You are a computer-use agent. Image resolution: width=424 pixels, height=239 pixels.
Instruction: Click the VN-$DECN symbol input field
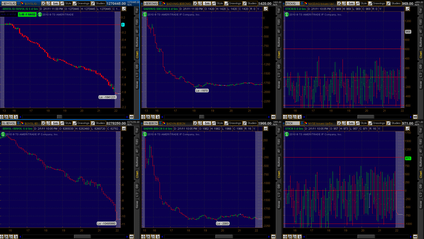click(x=150, y=123)
